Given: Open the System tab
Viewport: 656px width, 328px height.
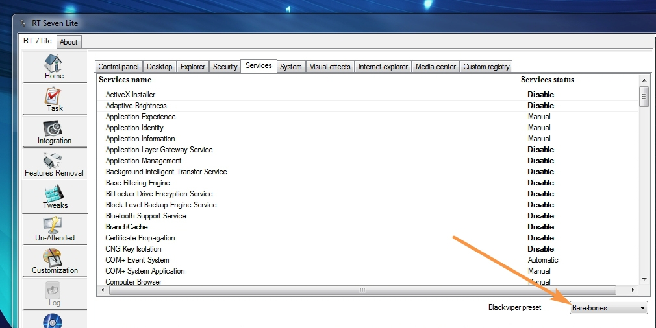Looking at the screenshot, I should click(291, 67).
